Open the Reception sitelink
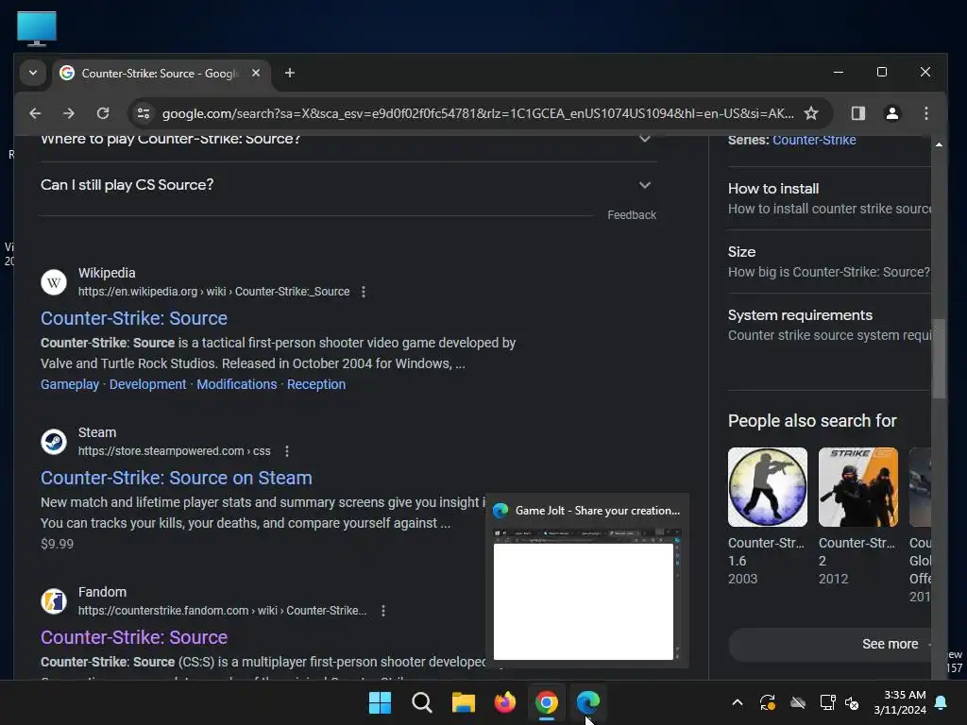This screenshot has height=725, width=967. pyautogui.click(x=315, y=384)
